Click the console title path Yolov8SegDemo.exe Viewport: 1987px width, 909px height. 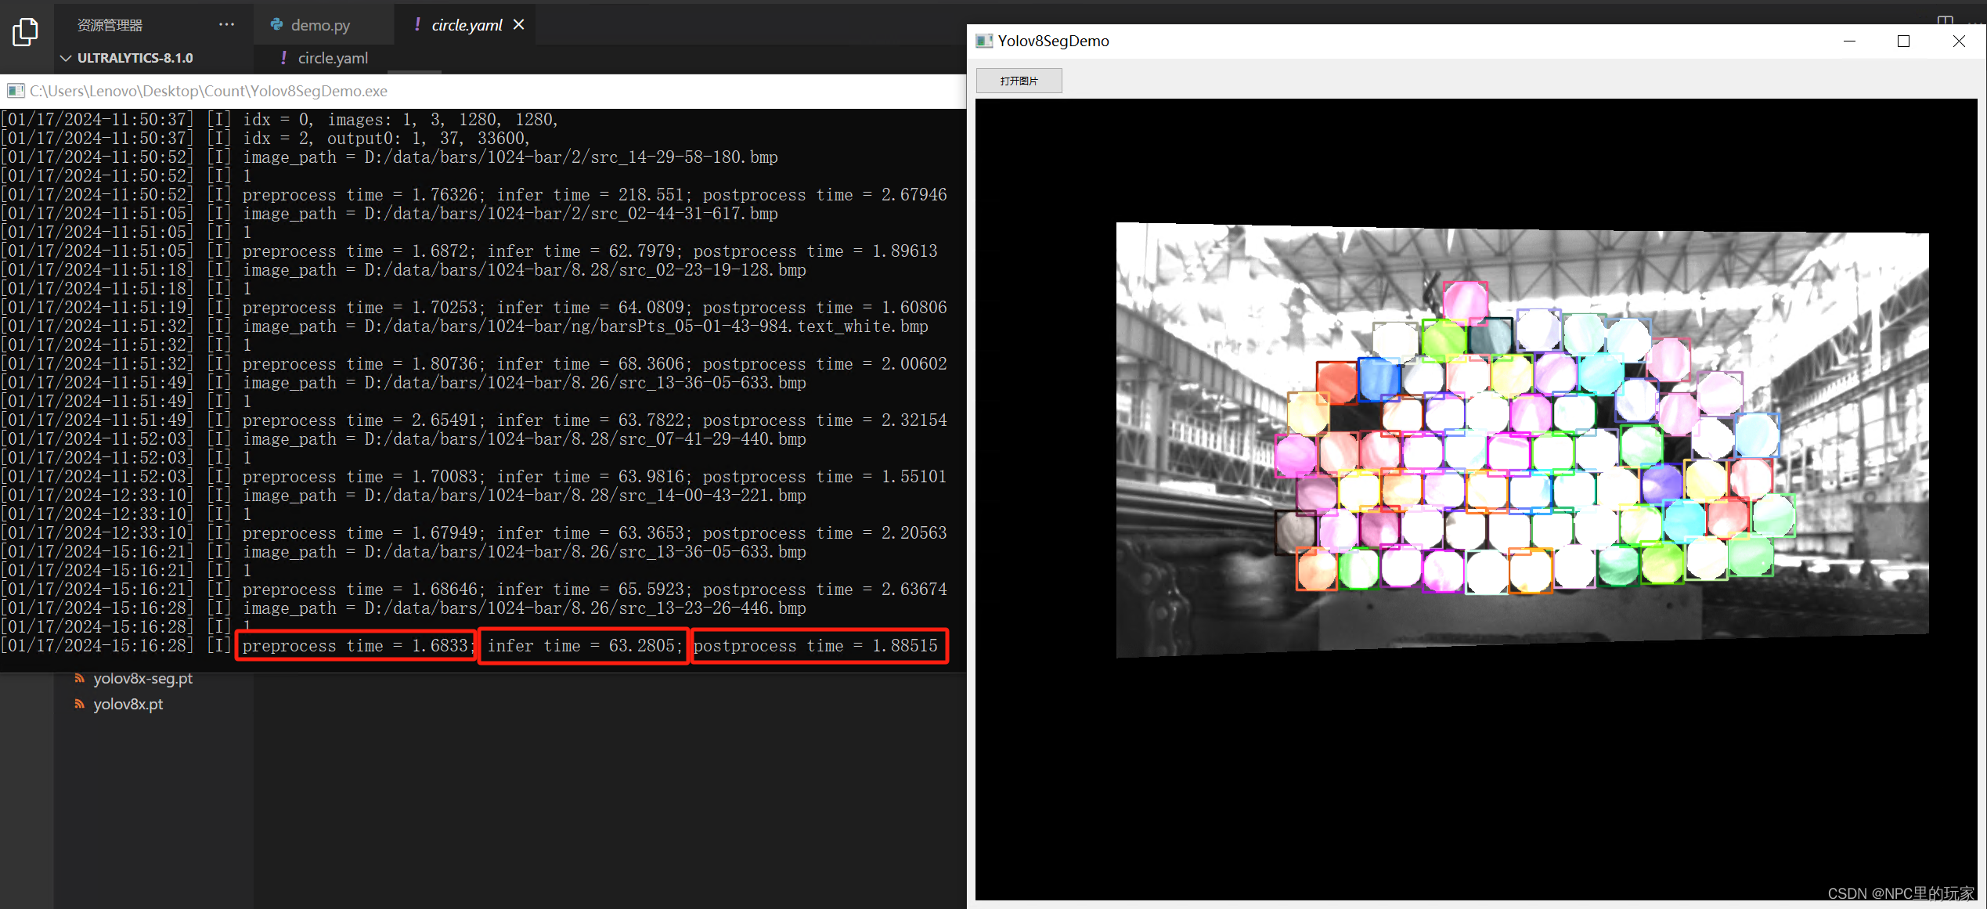(208, 91)
